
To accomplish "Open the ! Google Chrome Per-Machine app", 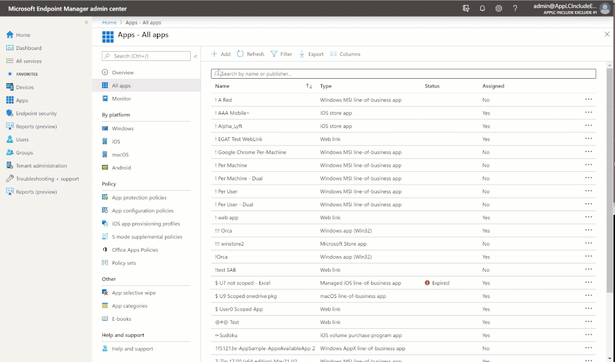I will click(251, 152).
